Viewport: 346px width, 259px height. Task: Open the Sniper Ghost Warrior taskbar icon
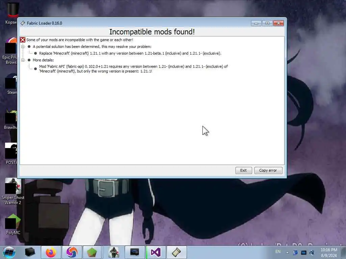coord(114,252)
